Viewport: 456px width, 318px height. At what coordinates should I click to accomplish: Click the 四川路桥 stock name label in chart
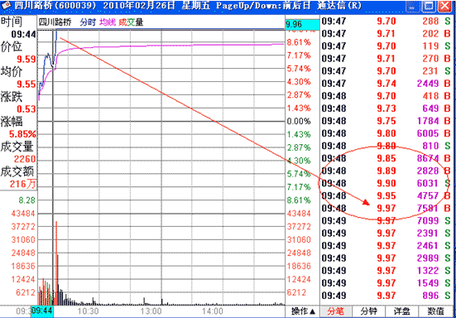55,22
